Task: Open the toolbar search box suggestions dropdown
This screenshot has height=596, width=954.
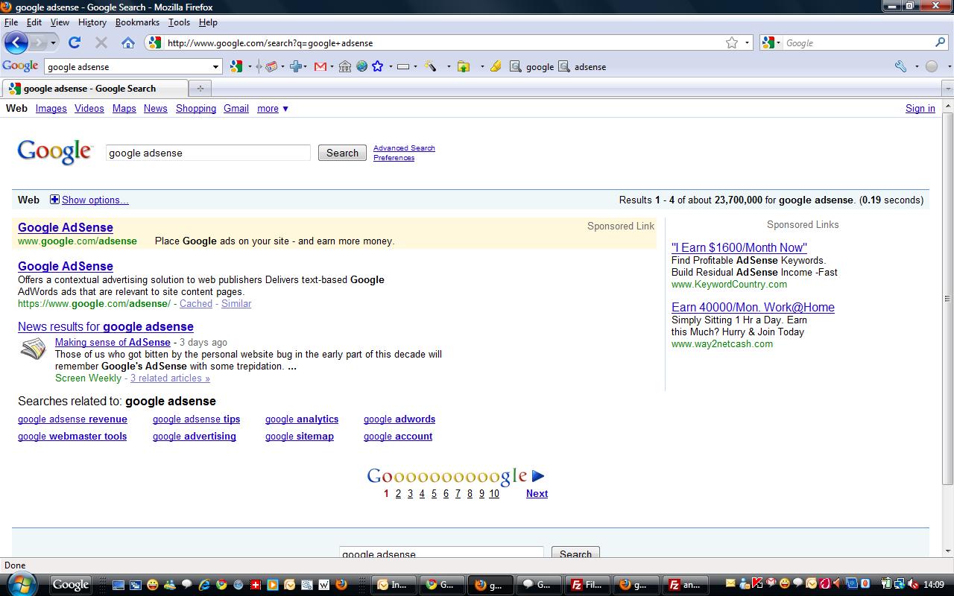Action: point(216,66)
